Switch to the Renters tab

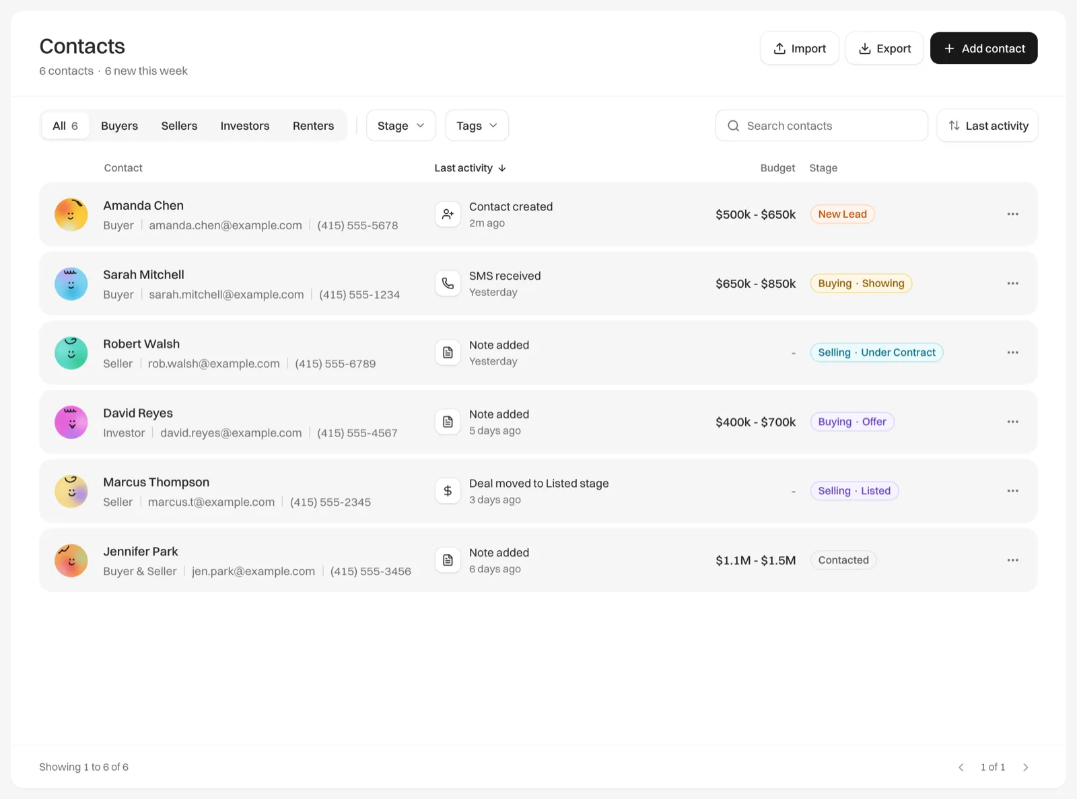click(313, 126)
